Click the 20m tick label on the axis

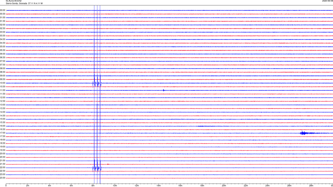(x=224, y=186)
